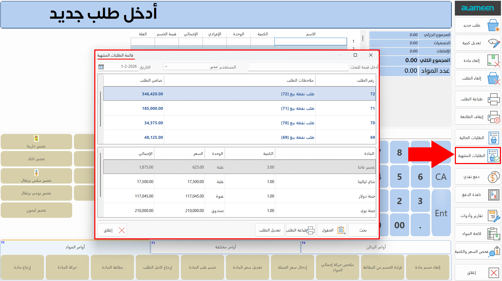Select the عصير ليمون product button
This screenshot has width=502, height=281.
36,210
